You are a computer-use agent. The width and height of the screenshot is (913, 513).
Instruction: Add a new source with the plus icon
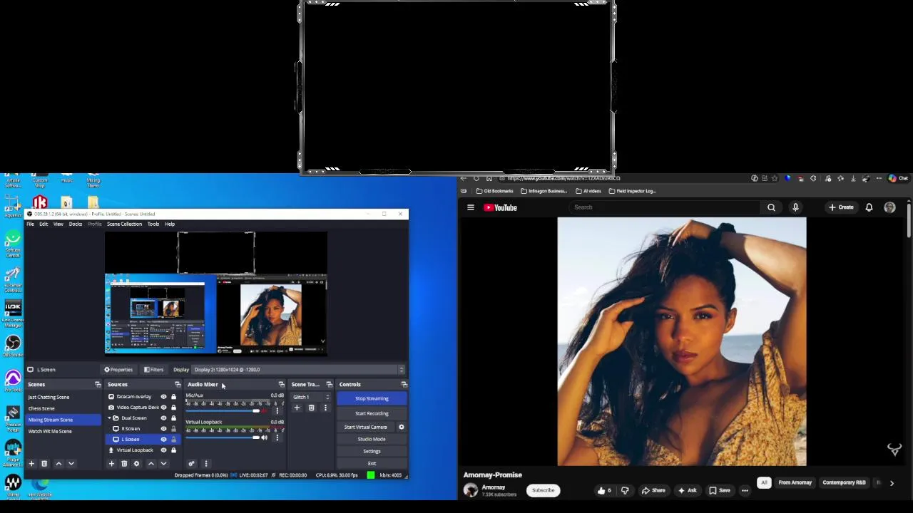pyautogui.click(x=111, y=464)
